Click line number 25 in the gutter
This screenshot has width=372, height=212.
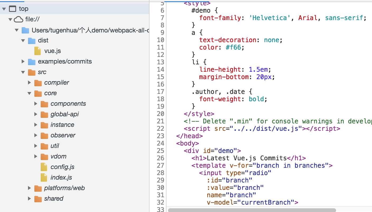tap(160, 151)
